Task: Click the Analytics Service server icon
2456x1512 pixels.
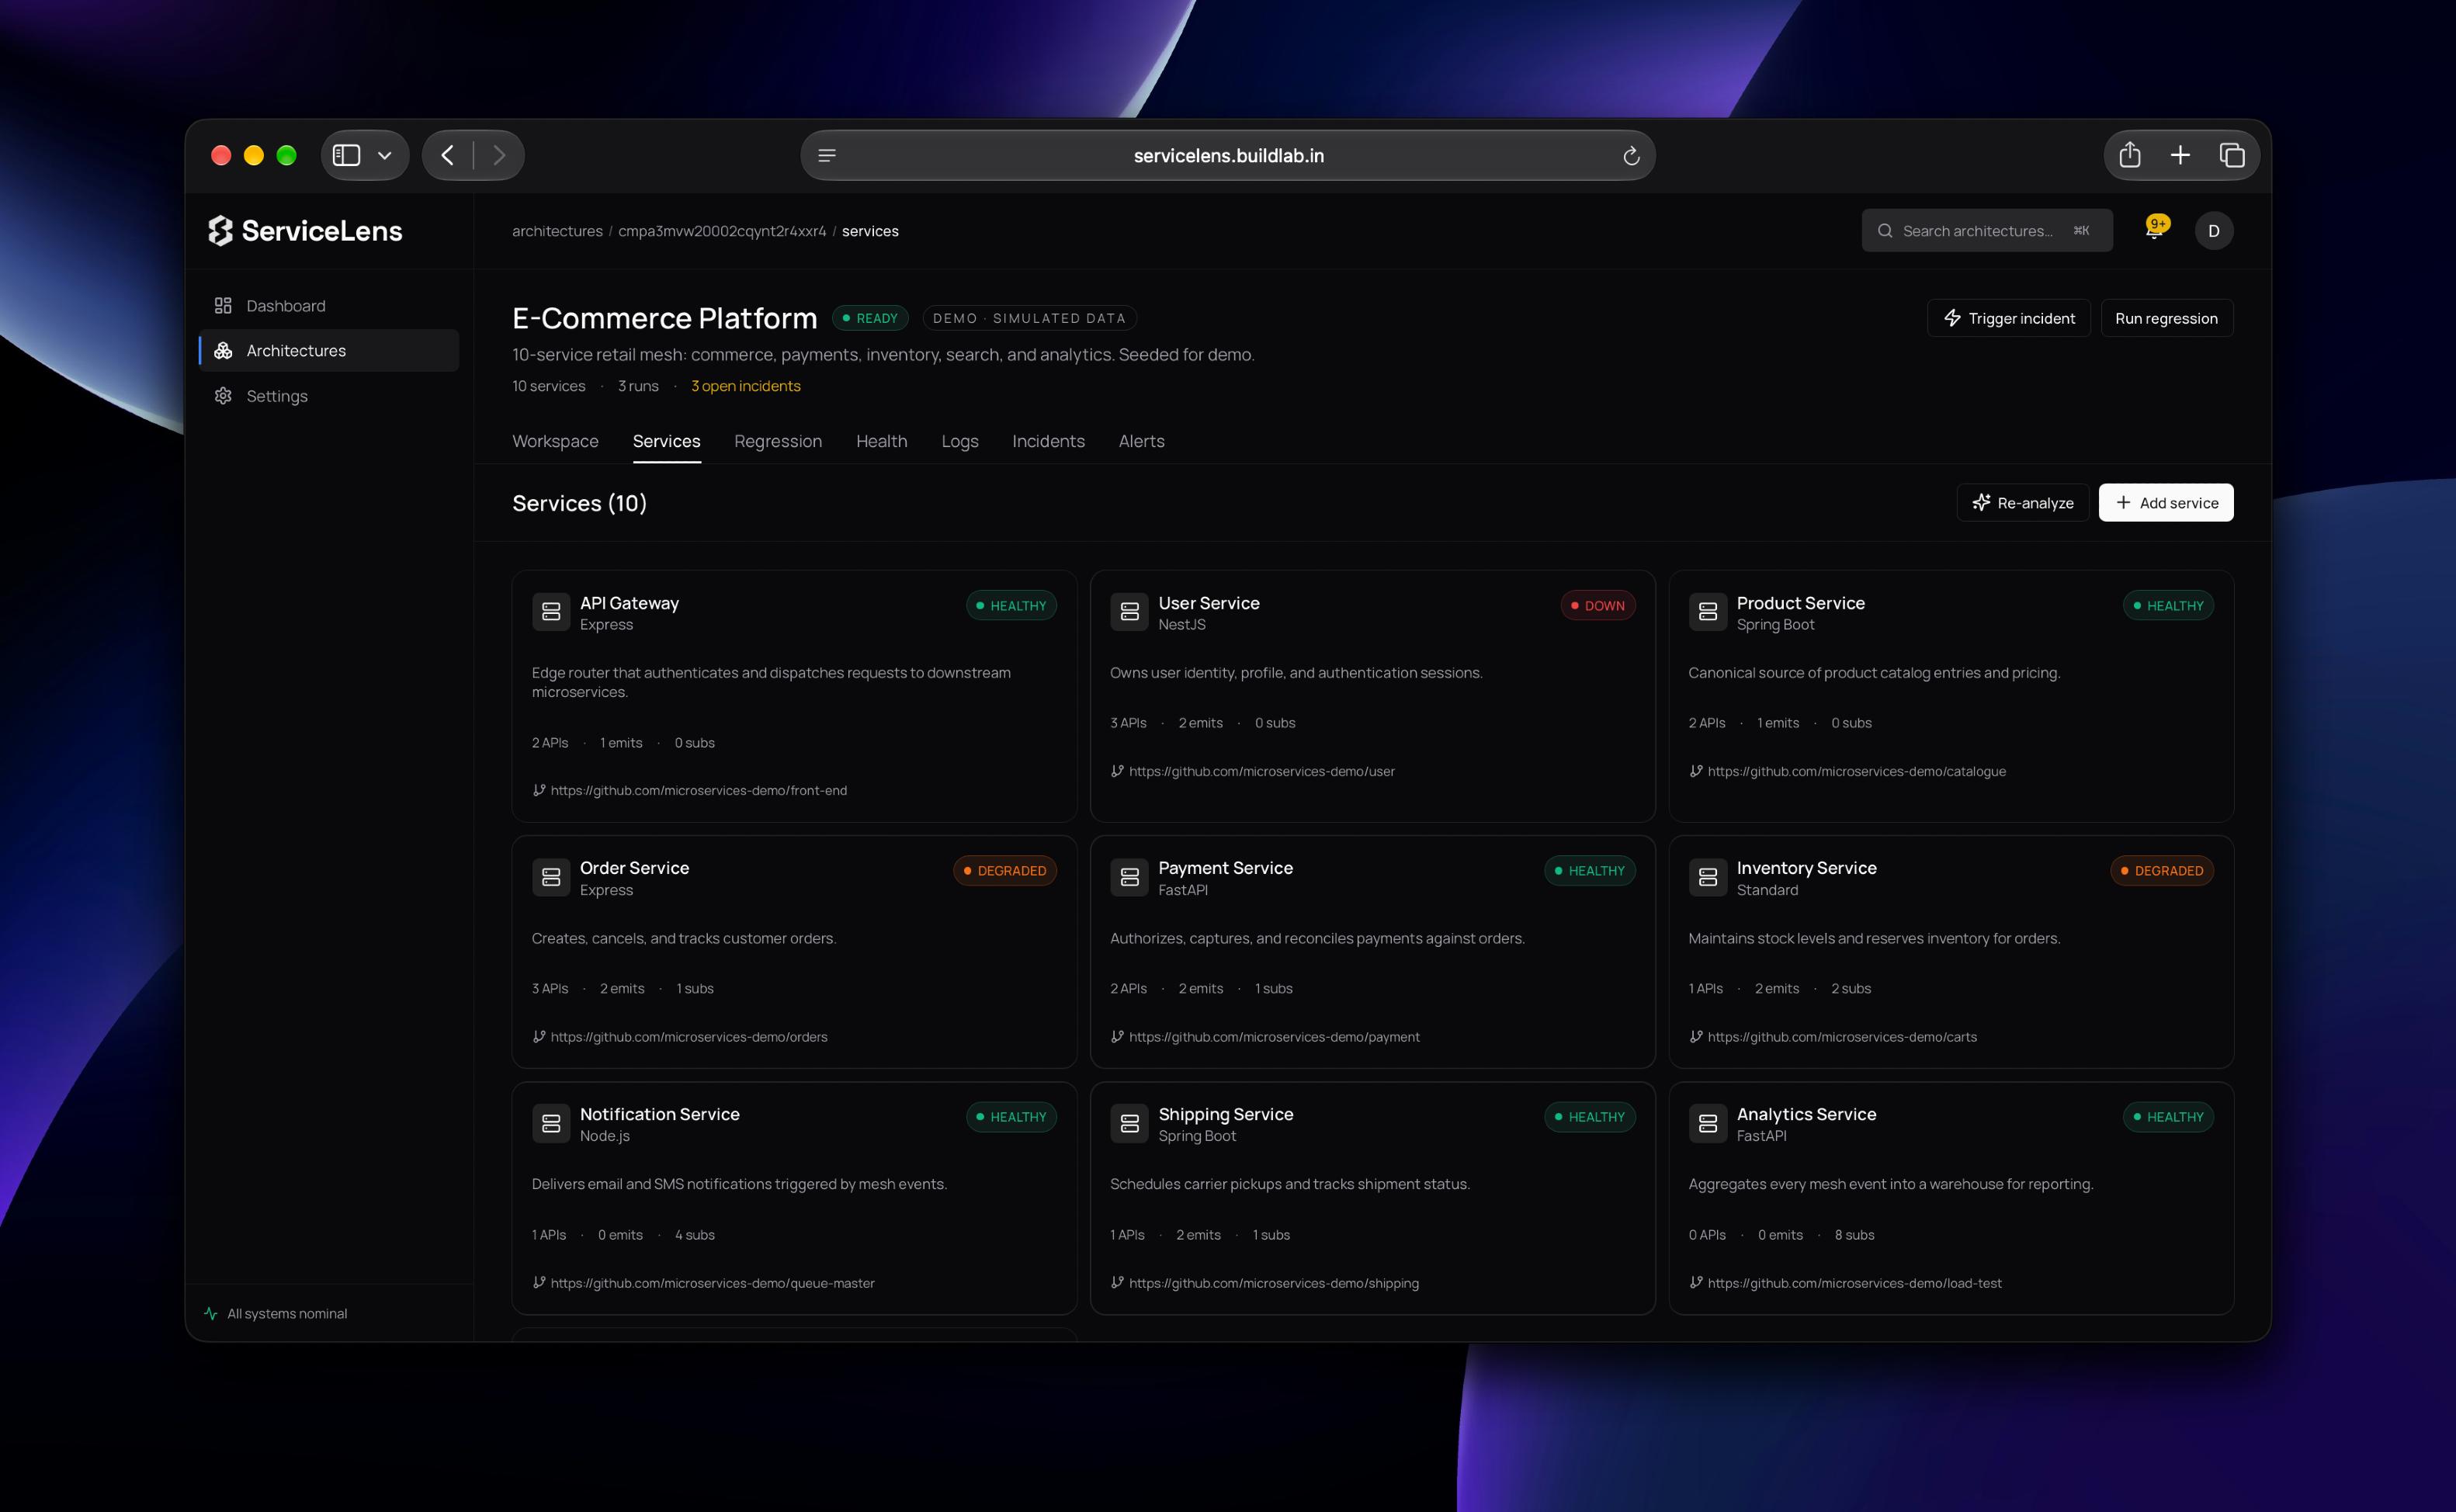Action: [x=1707, y=1123]
